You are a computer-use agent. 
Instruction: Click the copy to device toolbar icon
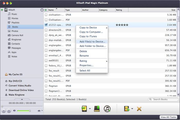click(84, 109)
